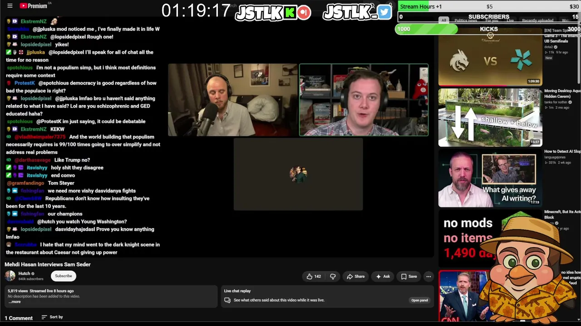Open the Moving Desktop Aquarium video thumbnail
Screen dimensions: 581x326
(490, 118)
